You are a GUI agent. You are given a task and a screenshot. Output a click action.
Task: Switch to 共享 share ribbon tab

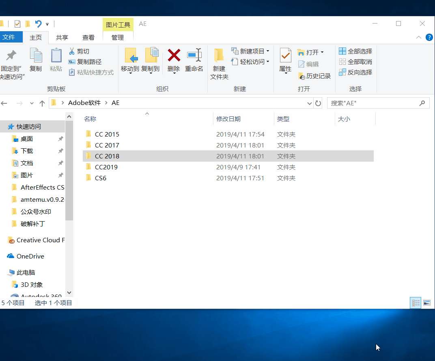tap(62, 37)
